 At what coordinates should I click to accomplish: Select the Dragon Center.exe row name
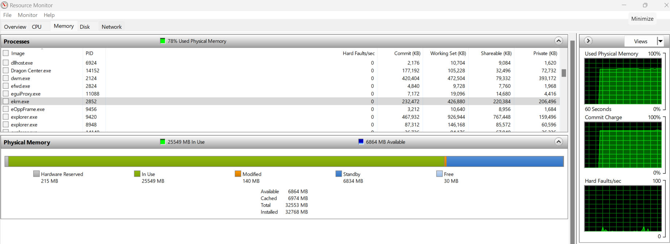pos(31,71)
